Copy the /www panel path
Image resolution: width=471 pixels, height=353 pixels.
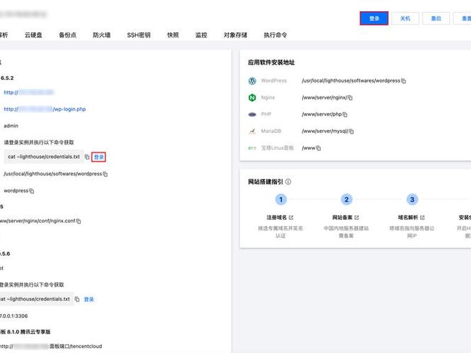(x=318, y=148)
